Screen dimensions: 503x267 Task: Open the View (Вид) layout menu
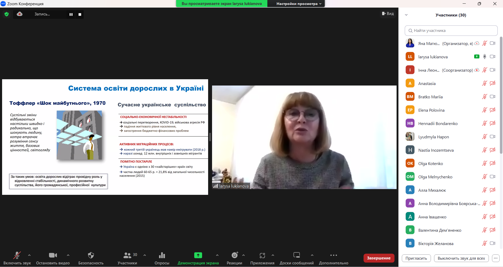coord(388,14)
